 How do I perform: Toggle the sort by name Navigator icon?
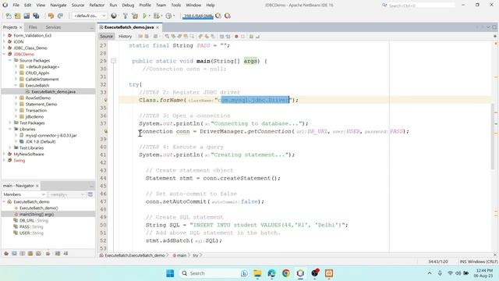click(x=58, y=254)
